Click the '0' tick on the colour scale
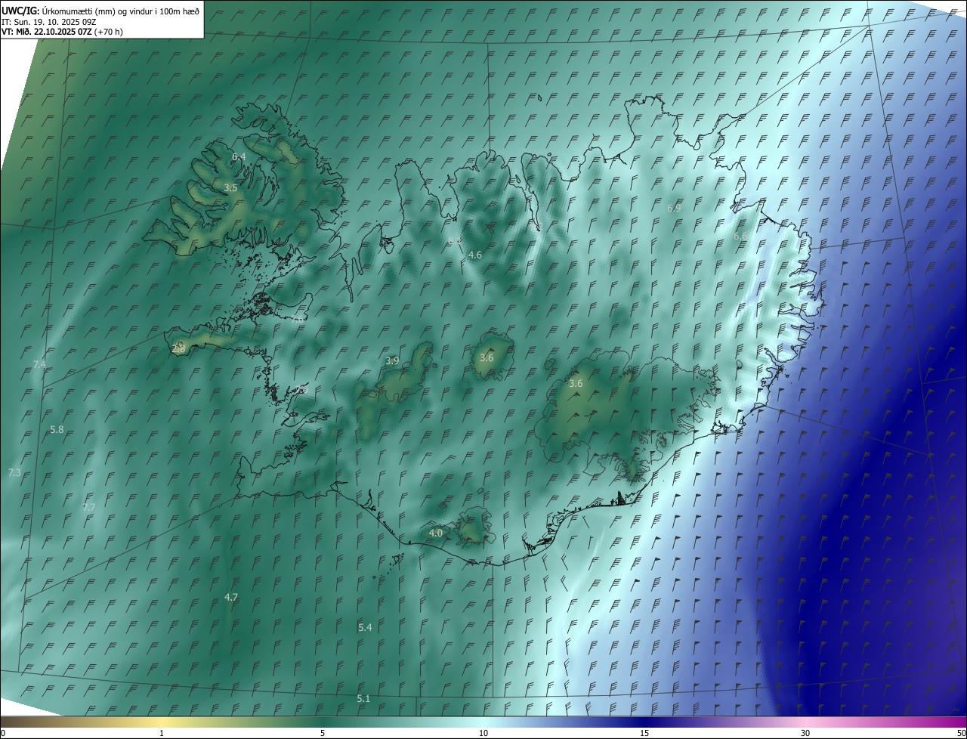The width and height of the screenshot is (967, 739). (2, 733)
